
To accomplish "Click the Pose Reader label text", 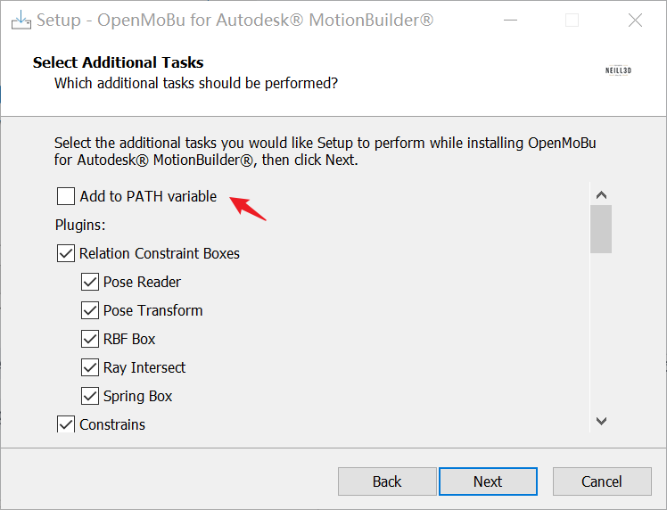I will (x=142, y=282).
